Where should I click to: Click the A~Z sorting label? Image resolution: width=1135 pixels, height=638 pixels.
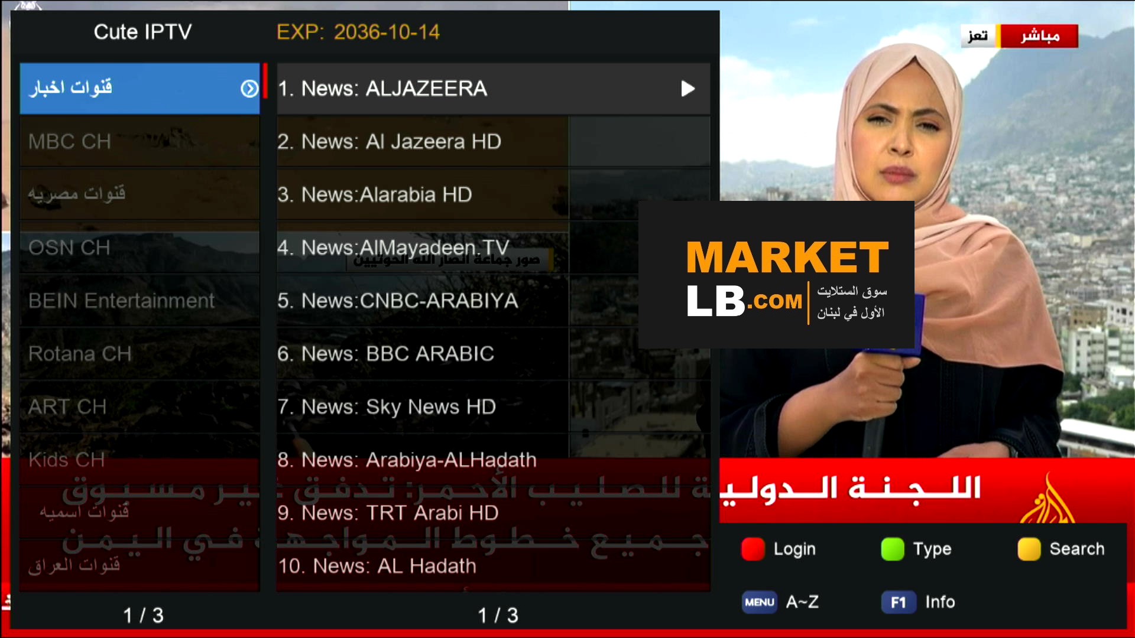tap(802, 602)
